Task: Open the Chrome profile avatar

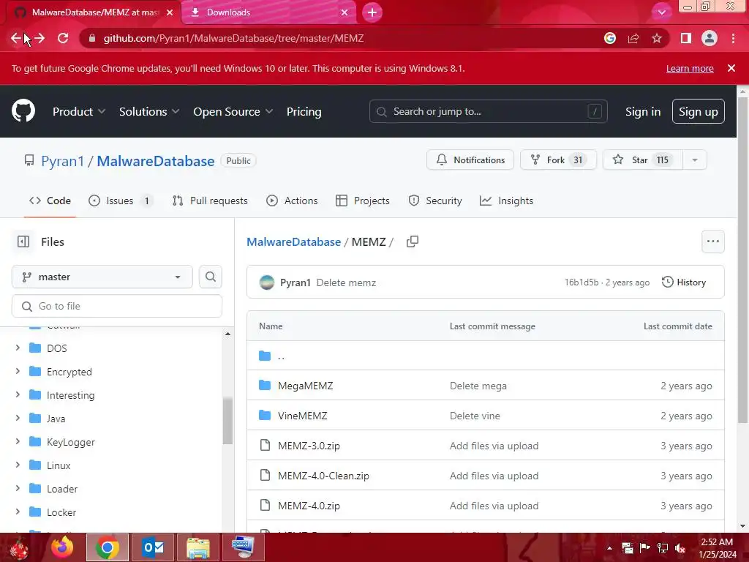Action: [x=710, y=38]
